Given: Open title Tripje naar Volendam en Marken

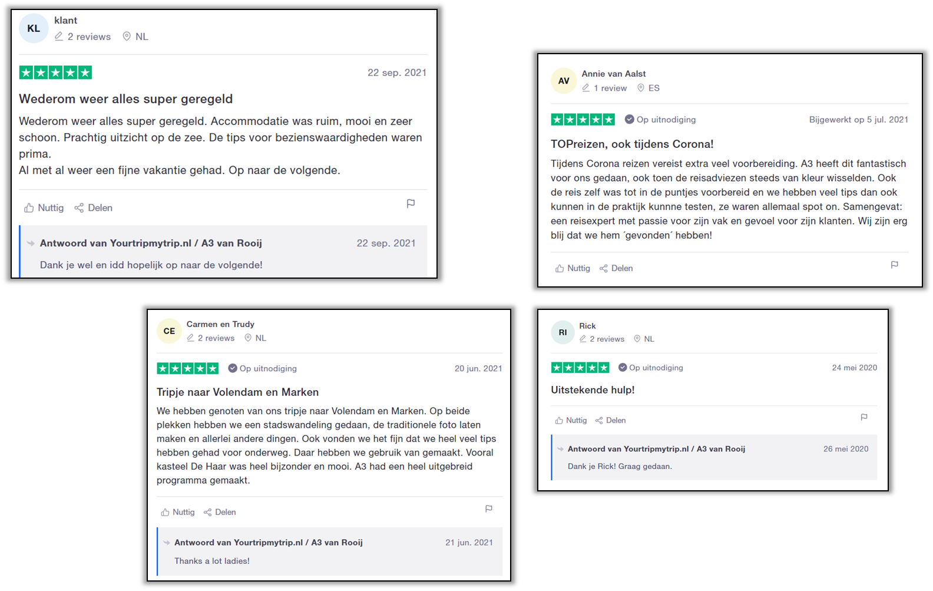Looking at the screenshot, I should (237, 392).
